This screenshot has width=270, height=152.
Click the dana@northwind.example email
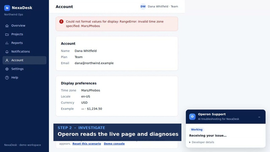pyautogui.click(x=94, y=63)
